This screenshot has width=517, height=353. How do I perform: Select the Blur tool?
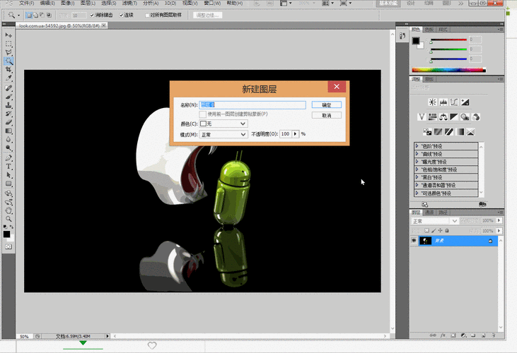click(x=8, y=140)
